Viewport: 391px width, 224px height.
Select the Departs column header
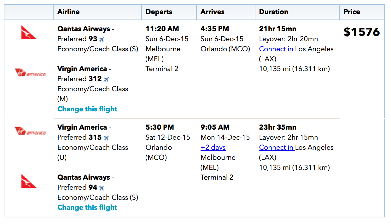tap(159, 12)
